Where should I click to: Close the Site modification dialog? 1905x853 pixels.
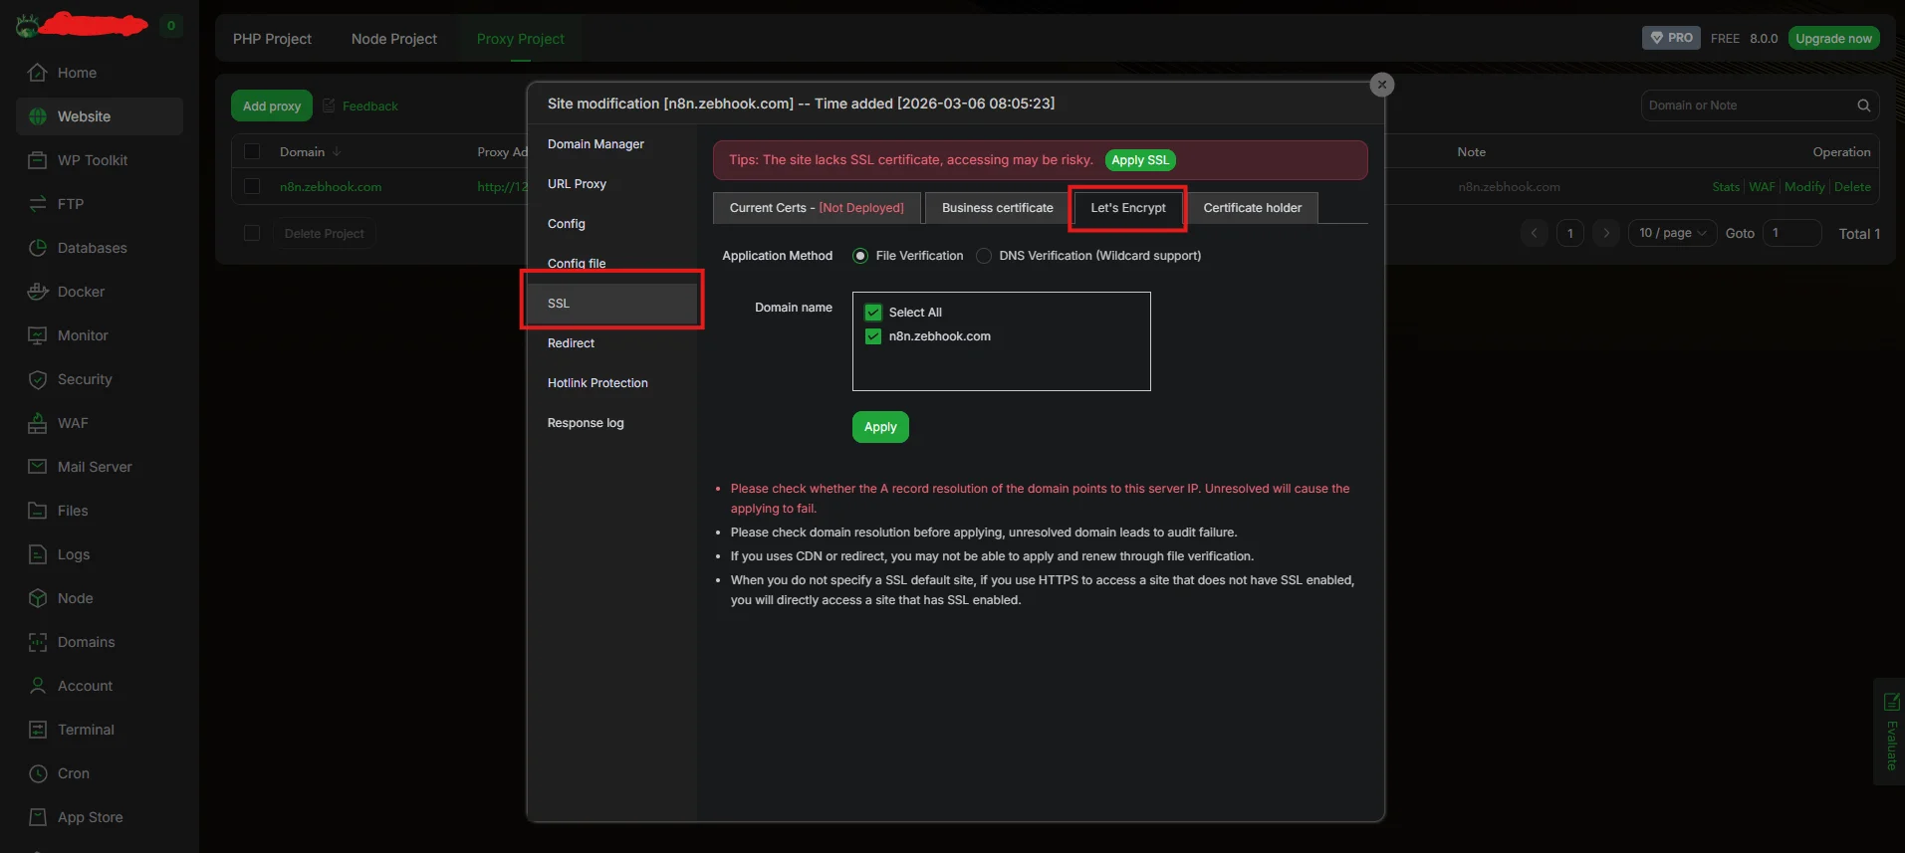pyautogui.click(x=1381, y=85)
